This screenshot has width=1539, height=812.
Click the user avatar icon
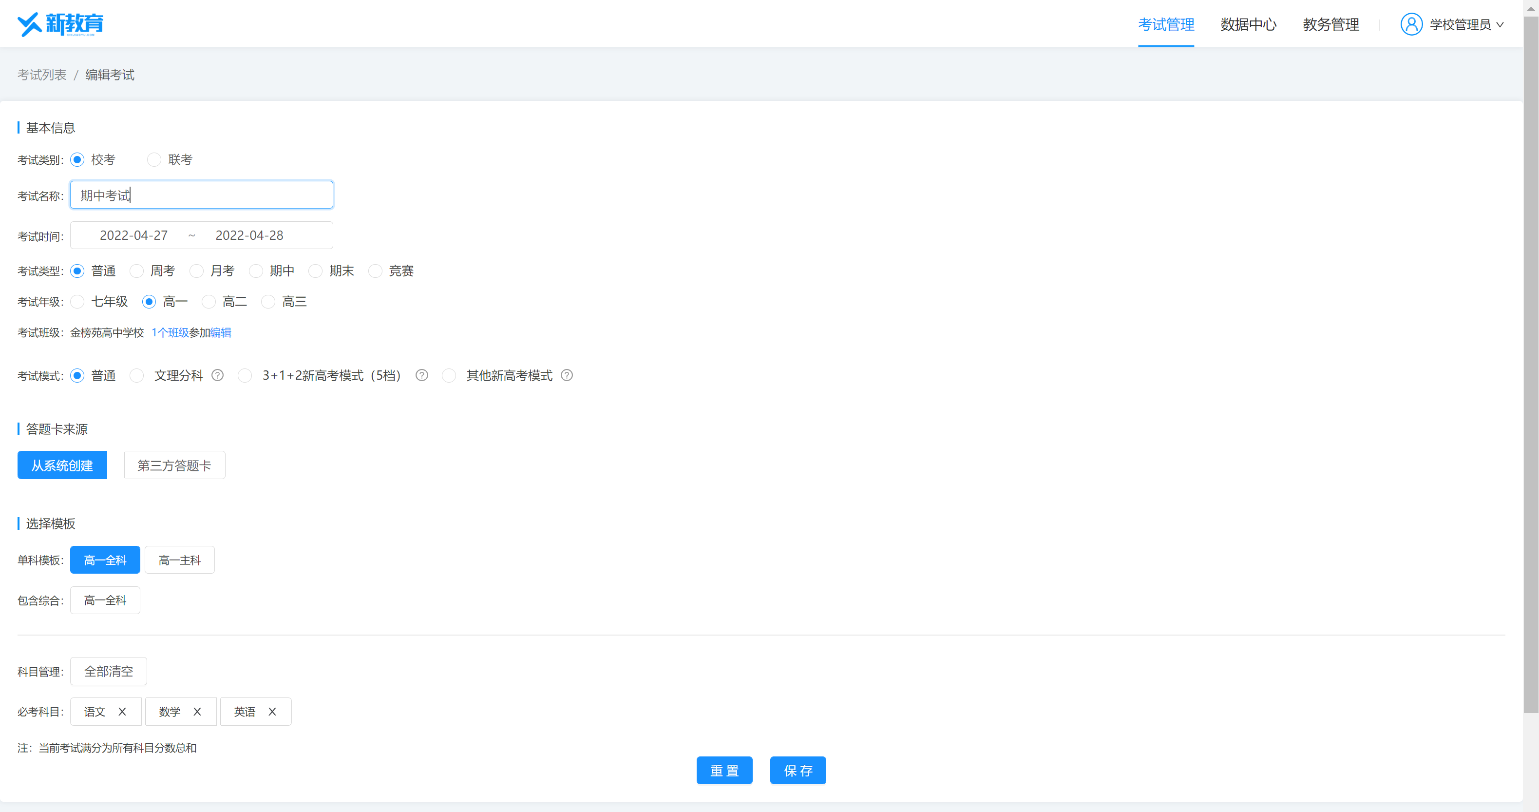click(1411, 24)
